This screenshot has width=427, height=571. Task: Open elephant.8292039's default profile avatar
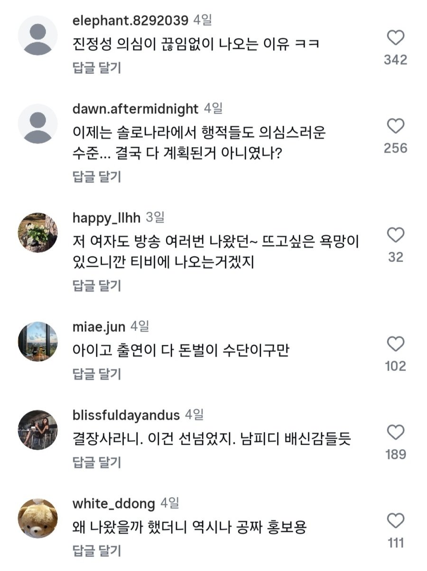pyautogui.click(x=37, y=36)
